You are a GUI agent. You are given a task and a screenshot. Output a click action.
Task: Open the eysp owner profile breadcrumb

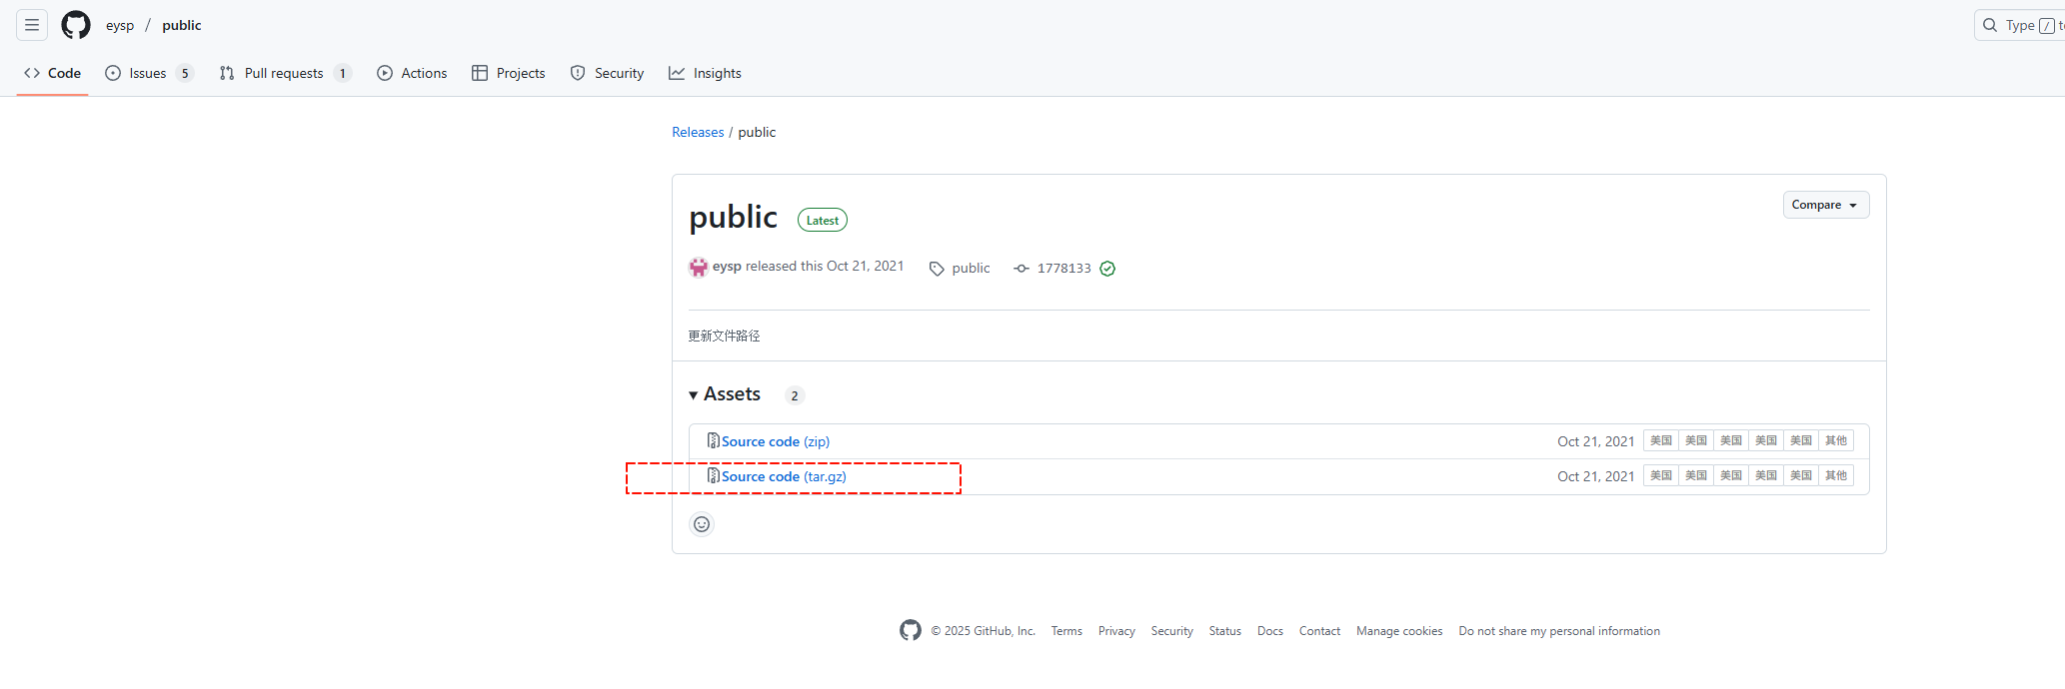[x=120, y=25]
